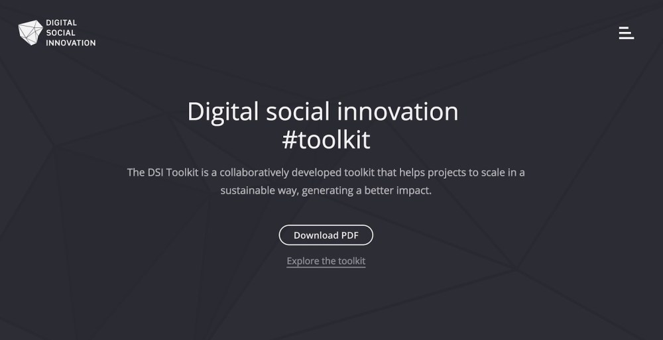Click the word DIGITAL in the logo
The width and height of the screenshot is (663, 340).
pyautogui.click(x=61, y=23)
